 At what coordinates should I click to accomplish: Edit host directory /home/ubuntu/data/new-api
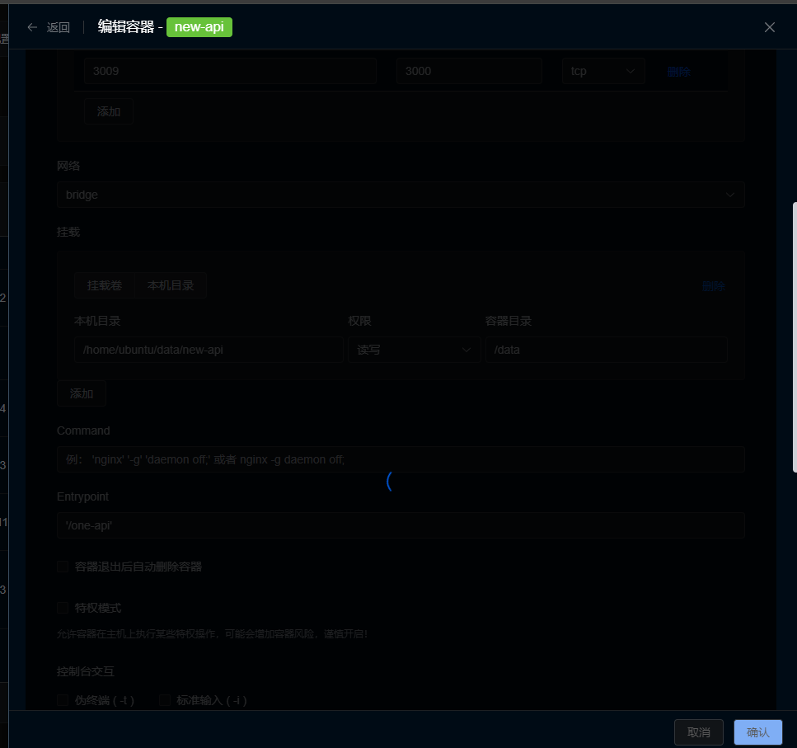click(x=209, y=350)
